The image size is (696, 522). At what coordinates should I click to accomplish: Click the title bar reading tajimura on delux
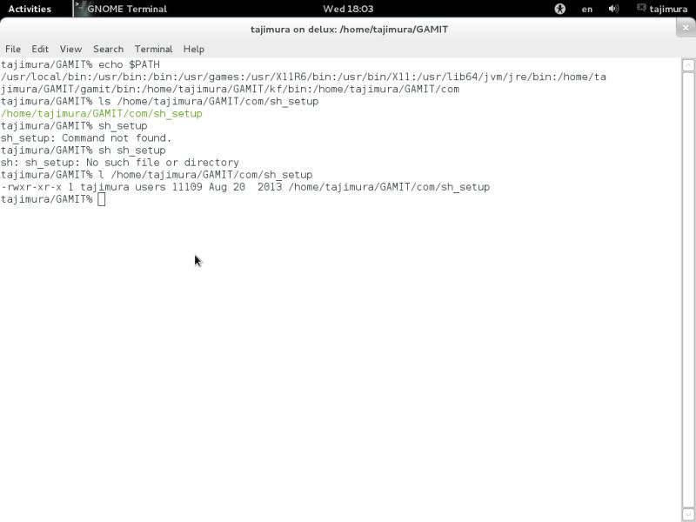point(348,29)
